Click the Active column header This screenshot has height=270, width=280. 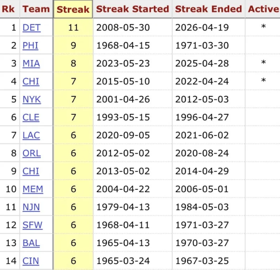[263, 9]
